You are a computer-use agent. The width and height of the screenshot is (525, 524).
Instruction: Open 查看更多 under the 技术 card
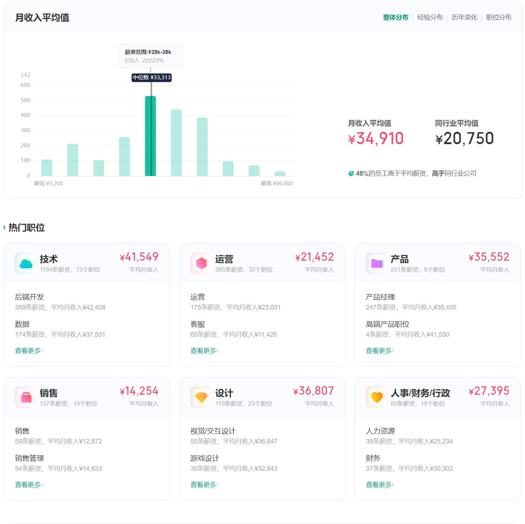(28, 350)
